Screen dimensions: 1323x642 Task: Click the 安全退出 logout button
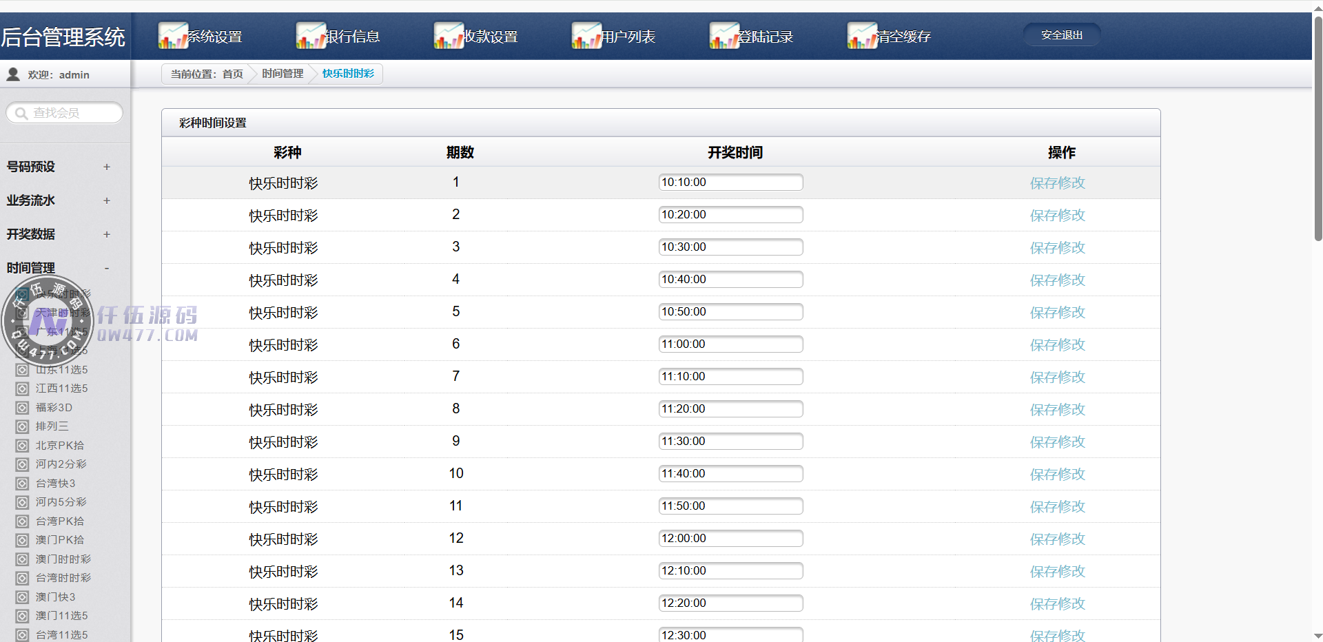click(1061, 35)
